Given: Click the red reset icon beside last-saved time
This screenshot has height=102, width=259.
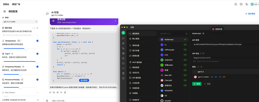Looking at the screenshot, I should pos(38,100).
